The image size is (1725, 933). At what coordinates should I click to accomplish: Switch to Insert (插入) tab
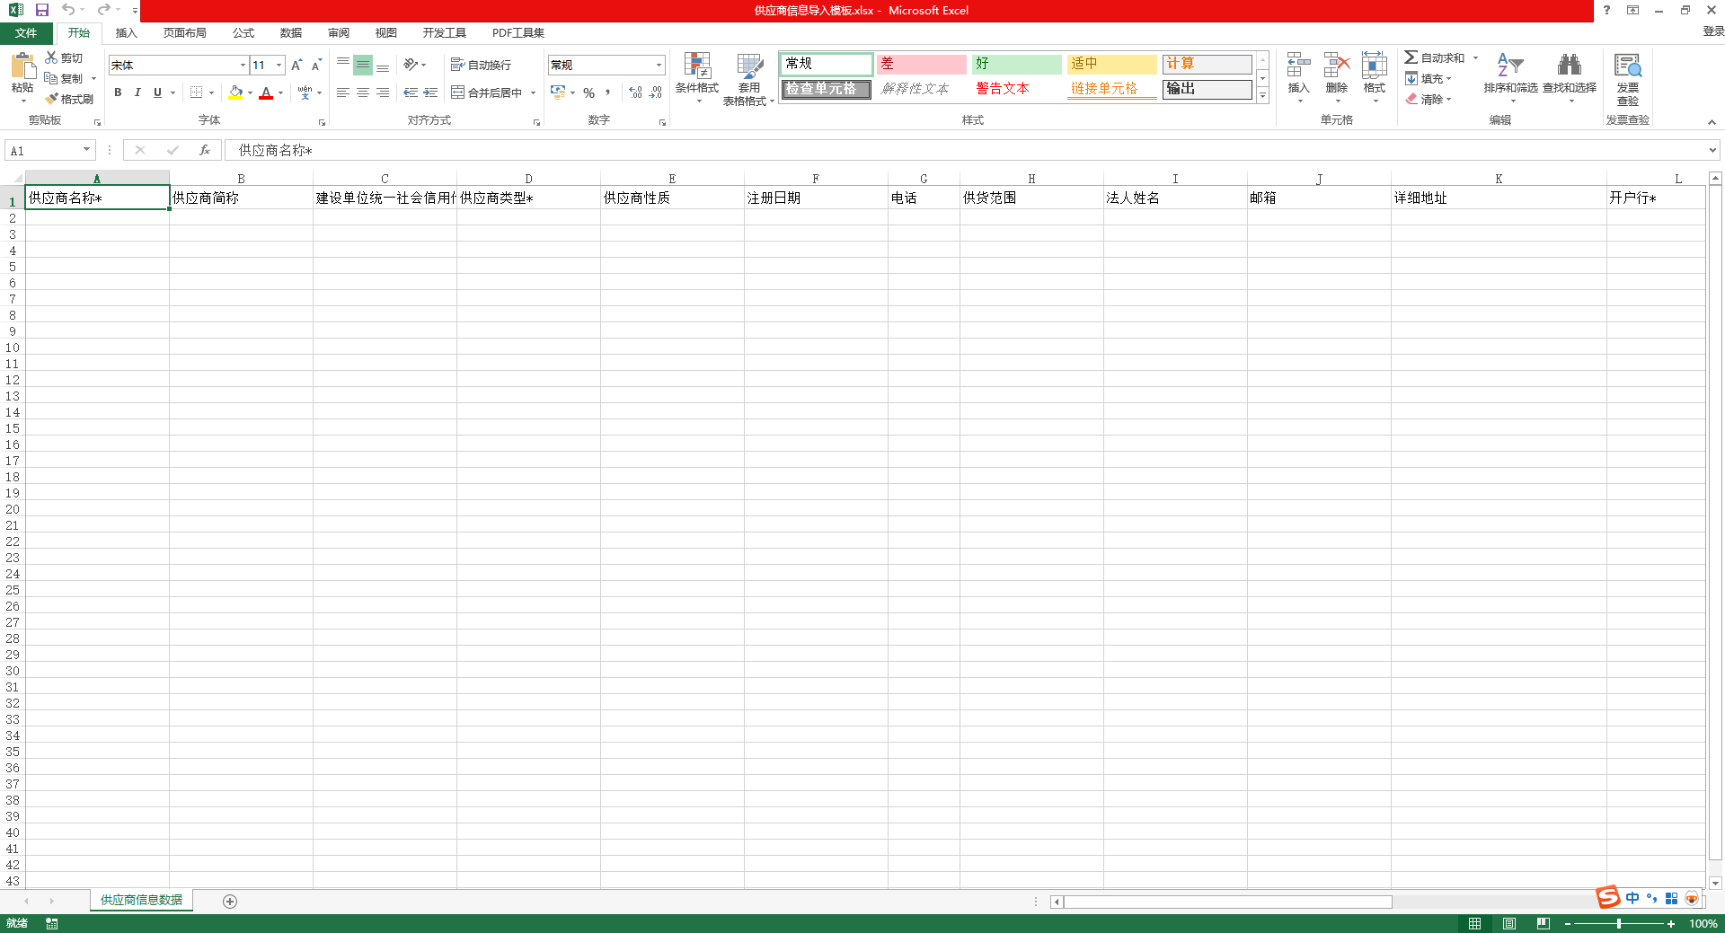(126, 32)
